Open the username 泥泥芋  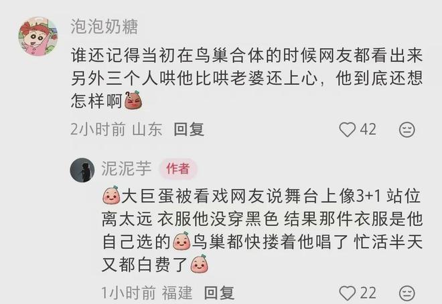click(127, 168)
